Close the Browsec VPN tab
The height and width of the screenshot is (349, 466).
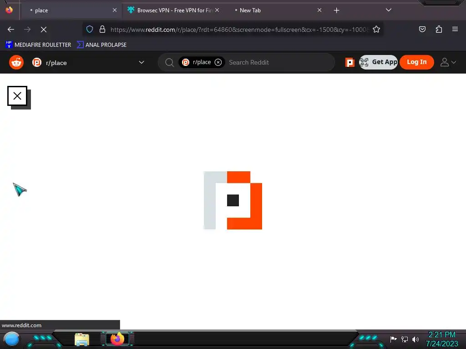pos(217,10)
